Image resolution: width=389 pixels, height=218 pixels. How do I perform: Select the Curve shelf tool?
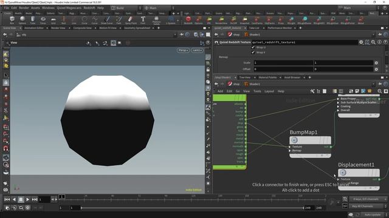coord(95,20)
